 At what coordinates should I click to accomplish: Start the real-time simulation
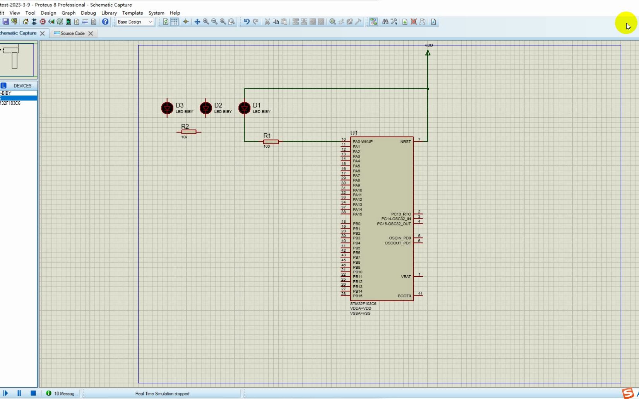tap(5, 393)
